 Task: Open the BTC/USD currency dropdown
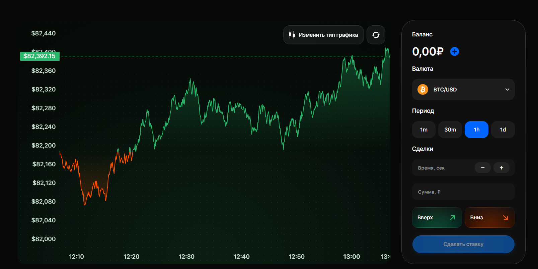[463, 89]
